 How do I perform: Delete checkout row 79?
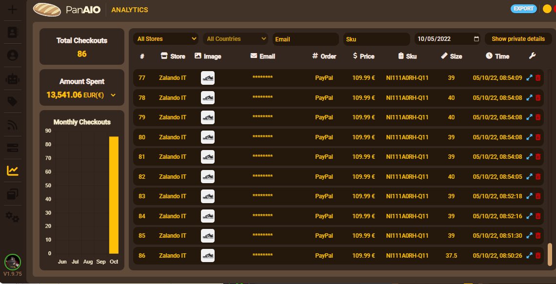pos(538,117)
